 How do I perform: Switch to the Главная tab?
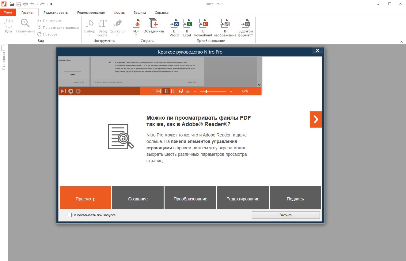click(28, 13)
